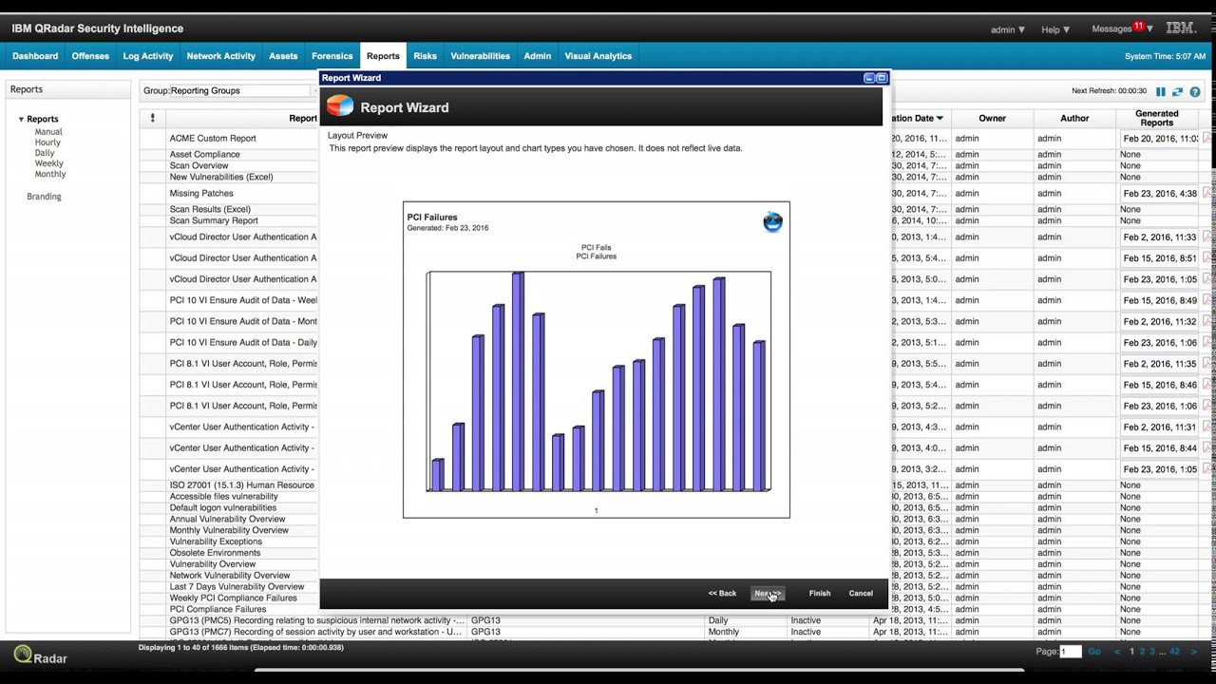Click the Report Wizard pie chart icon
Image resolution: width=1216 pixels, height=684 pixels.
coord(339,106)
